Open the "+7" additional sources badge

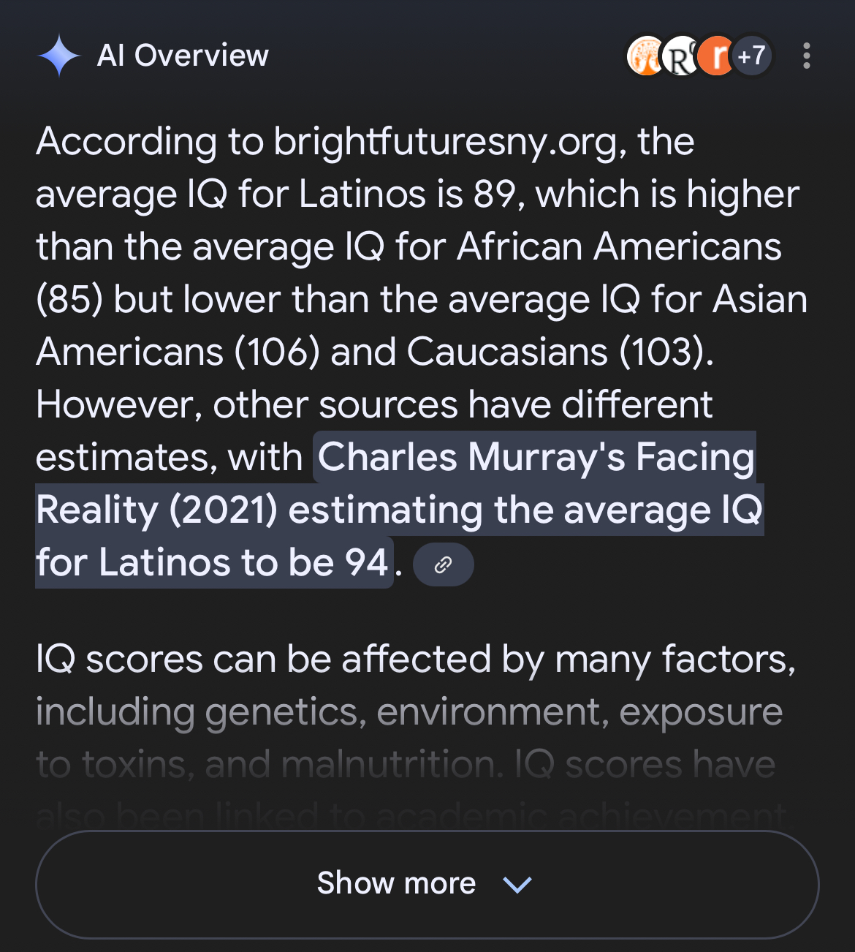tap(752, 56)
